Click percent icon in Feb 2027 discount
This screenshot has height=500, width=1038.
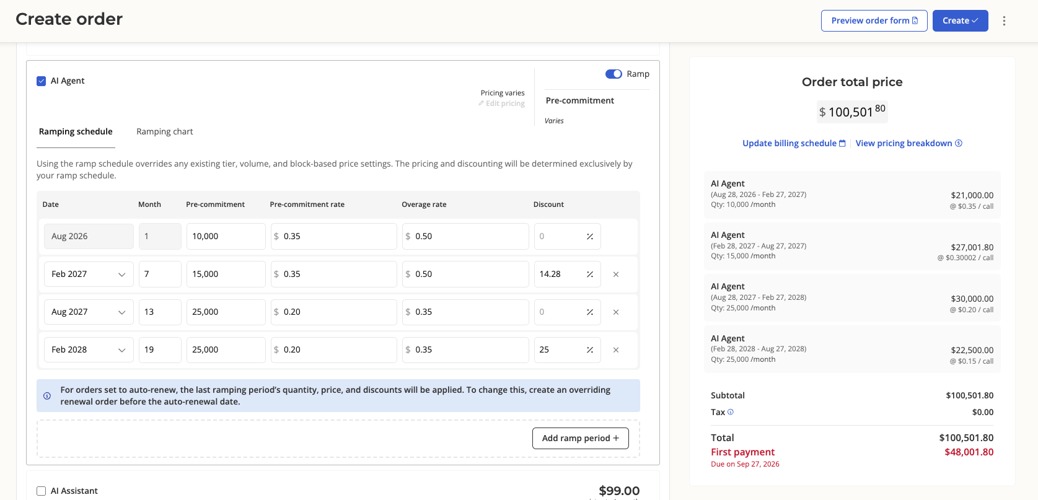[x=590, y=274]
